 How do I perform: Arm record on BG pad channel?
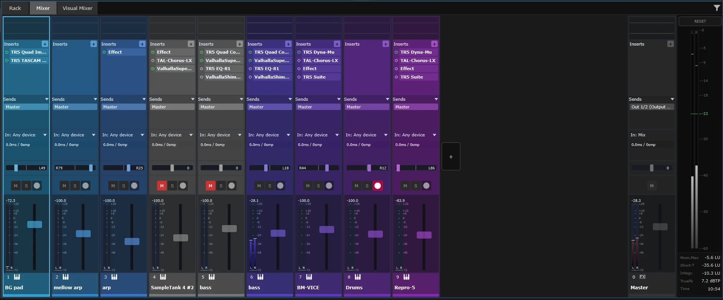[37, 186]
